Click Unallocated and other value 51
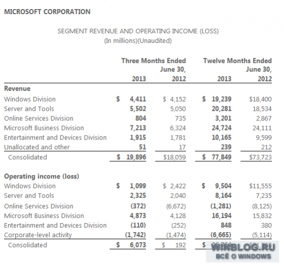The image size is (284, 268). [143, 147]
